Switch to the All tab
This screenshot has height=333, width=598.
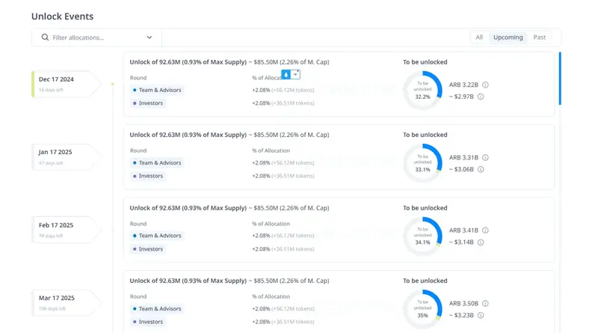(x=479, y=37)
